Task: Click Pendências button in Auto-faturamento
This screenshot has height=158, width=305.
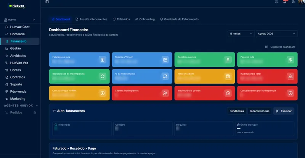Action: [237, 111]
